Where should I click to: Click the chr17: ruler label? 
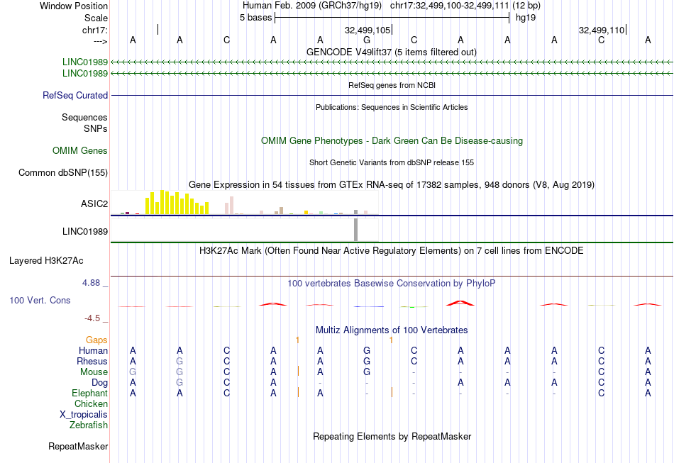click(95, 30)
